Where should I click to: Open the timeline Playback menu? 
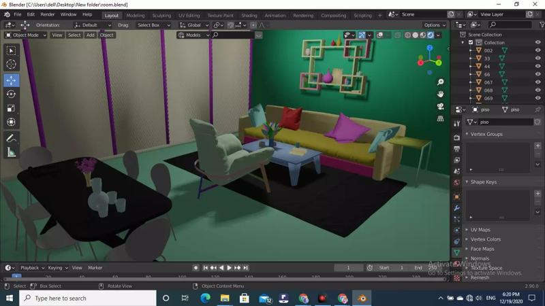coord(32,268)
